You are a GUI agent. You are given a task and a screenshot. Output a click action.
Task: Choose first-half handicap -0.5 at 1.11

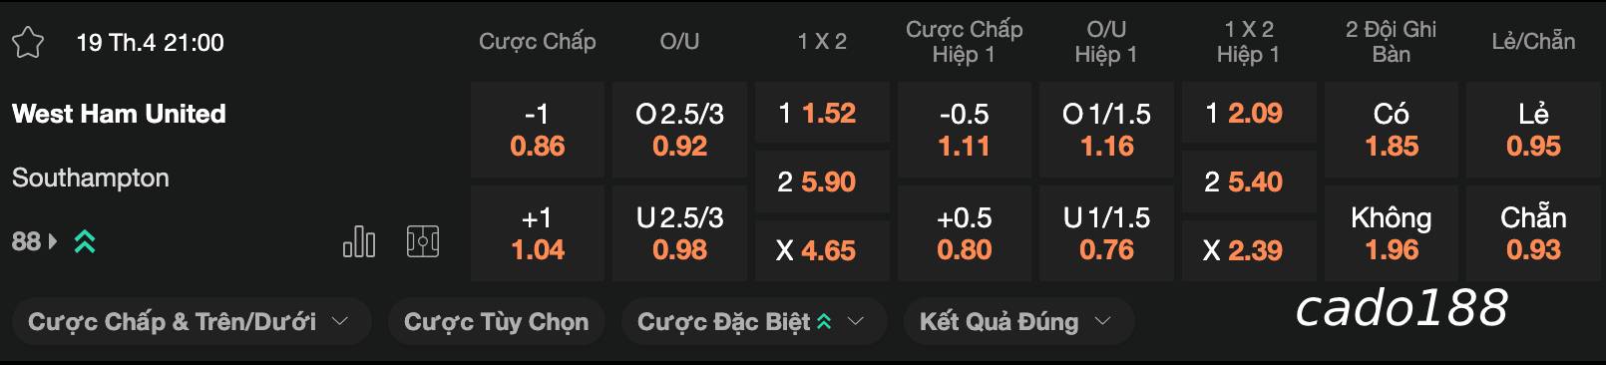coord(965,131)
